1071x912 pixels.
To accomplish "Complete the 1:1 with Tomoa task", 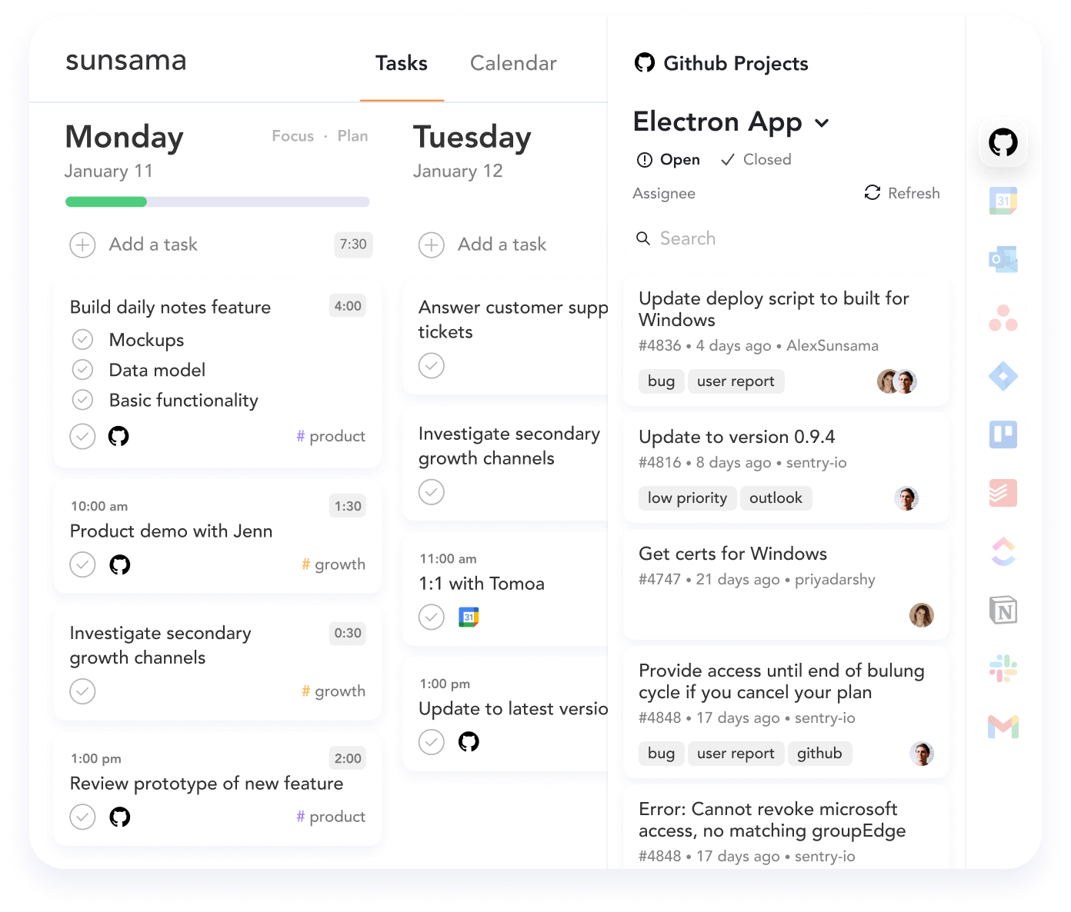I will (x=432, y=617).
